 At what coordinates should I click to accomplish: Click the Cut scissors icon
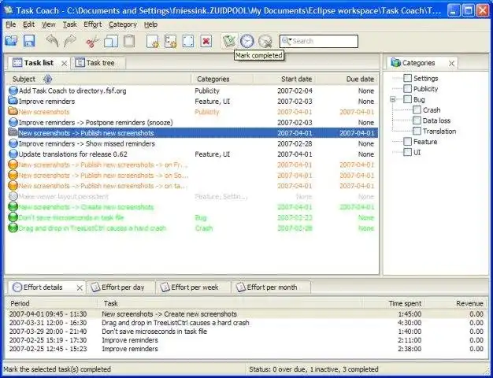coord(92,41)
